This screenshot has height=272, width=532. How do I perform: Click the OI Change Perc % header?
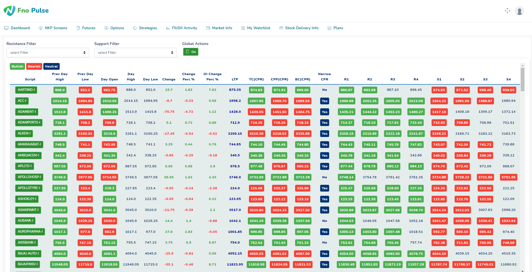click(x=212, y=77)
